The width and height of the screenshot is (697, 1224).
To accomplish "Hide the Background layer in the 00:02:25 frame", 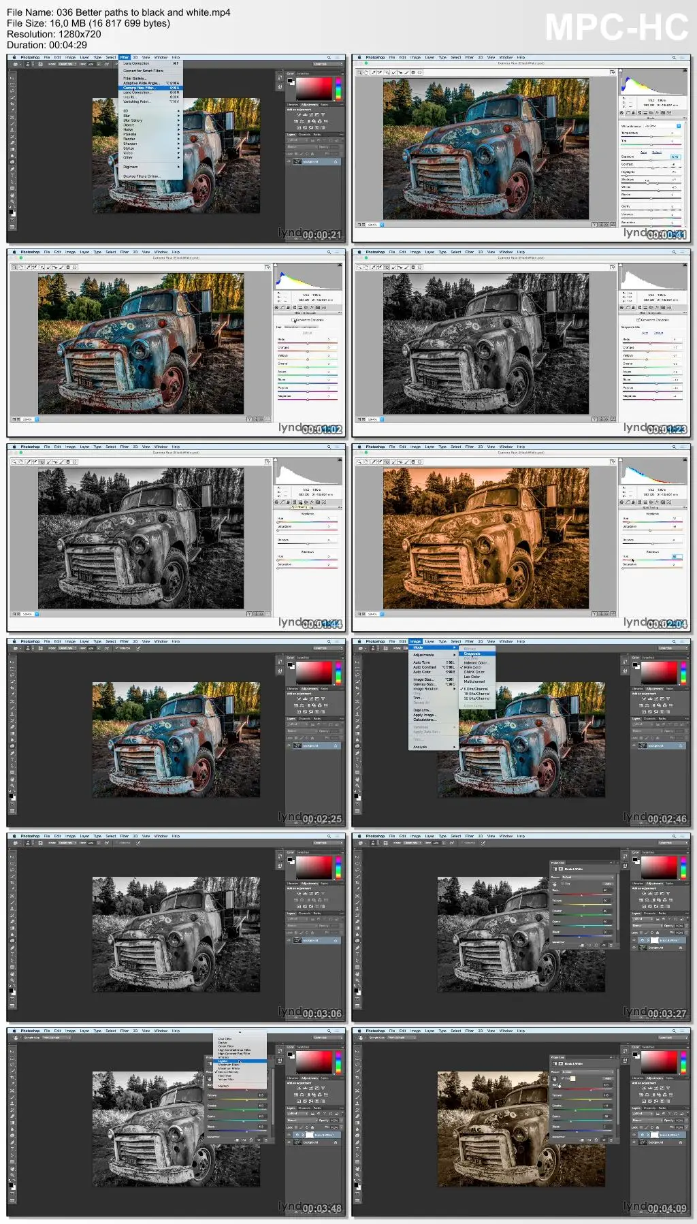I will click(289, 746).
